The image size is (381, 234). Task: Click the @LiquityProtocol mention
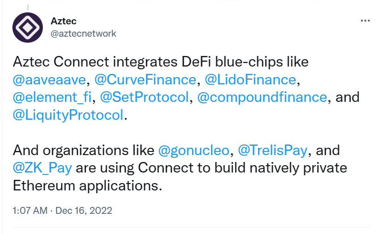pyautogui.click(x=68, y=115)
